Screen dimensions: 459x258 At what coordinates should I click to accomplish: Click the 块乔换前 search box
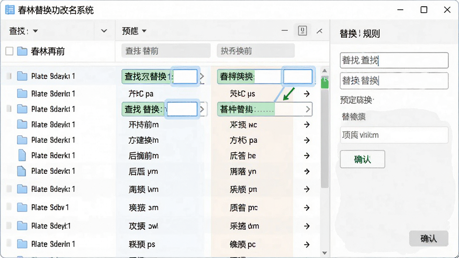coord(255,51)
